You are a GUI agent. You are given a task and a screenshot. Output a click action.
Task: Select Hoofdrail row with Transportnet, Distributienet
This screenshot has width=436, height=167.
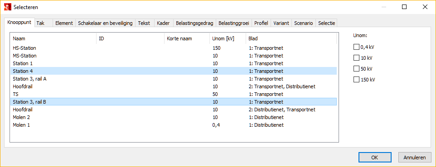tap(174, 86)
